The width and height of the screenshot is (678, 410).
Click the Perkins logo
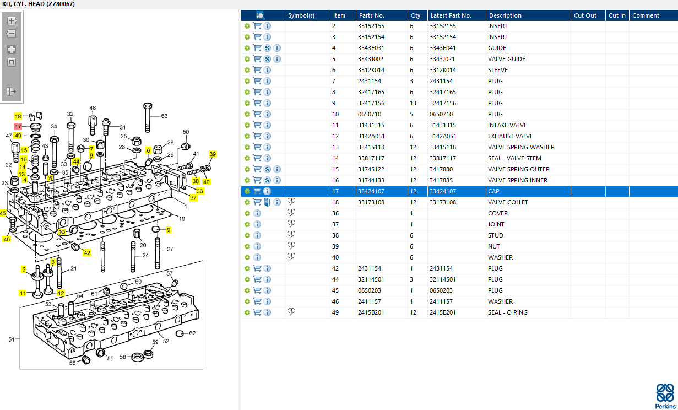point(665,396)
